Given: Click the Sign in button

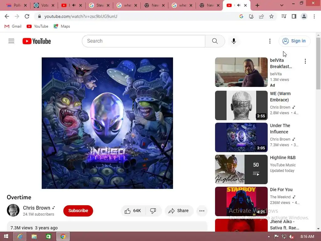Looking at the screenshot, I should click(x=294, y=41).
